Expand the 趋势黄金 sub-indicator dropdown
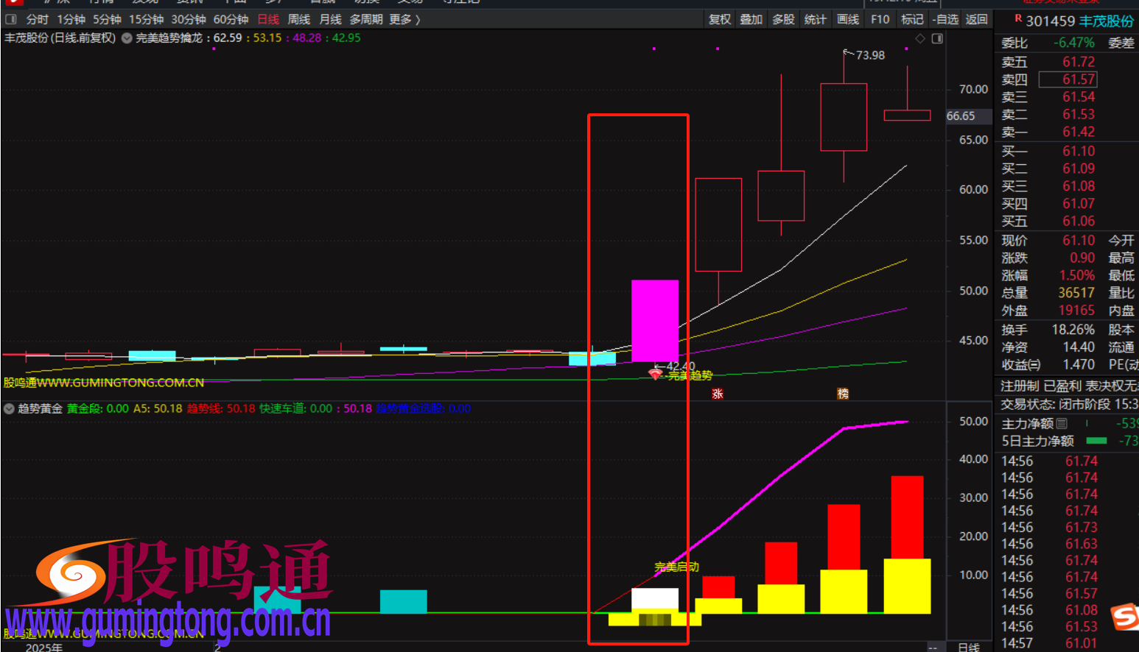Screen dimensions: 1139x652 point(10,408)
